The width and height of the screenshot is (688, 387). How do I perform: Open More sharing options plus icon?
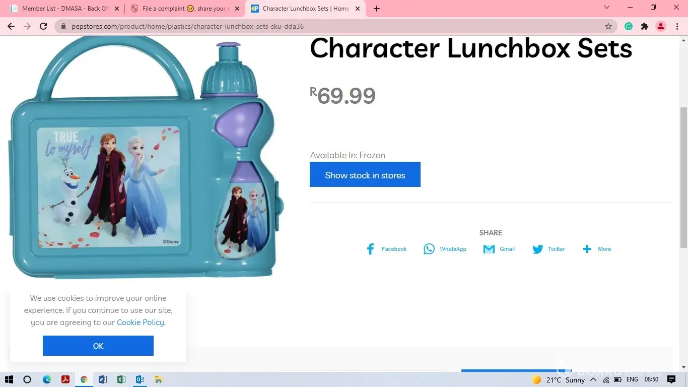click(587, 249)
